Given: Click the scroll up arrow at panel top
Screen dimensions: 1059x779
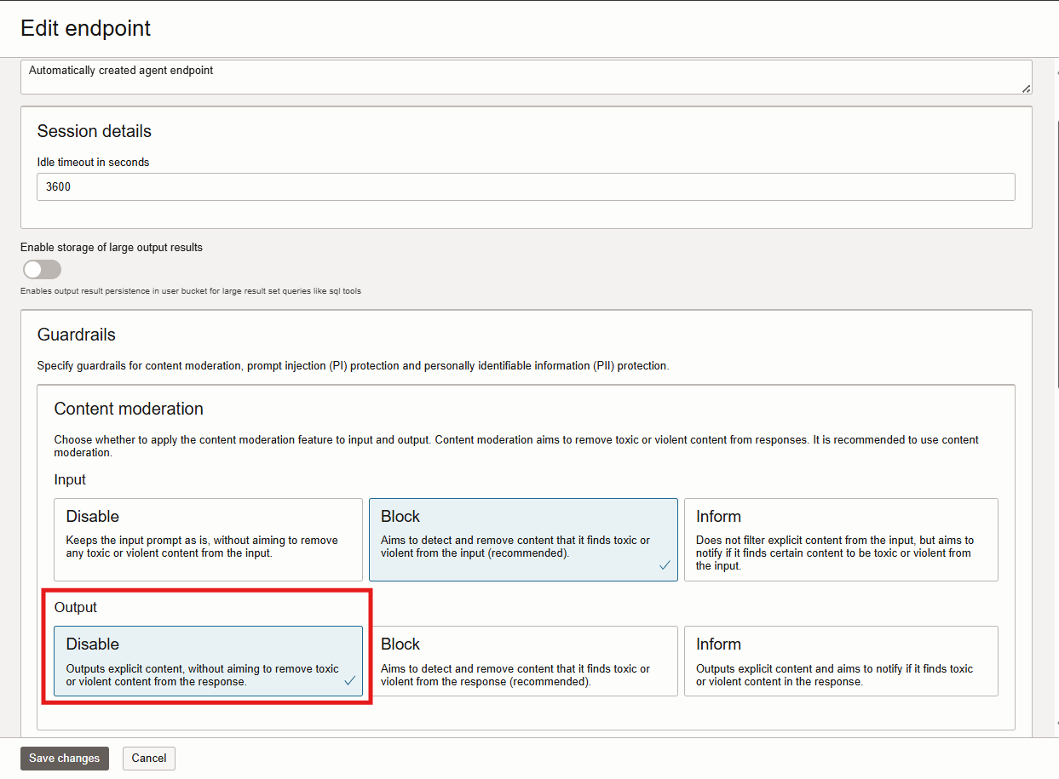Looking at the screenshot, I should 1056,75.
